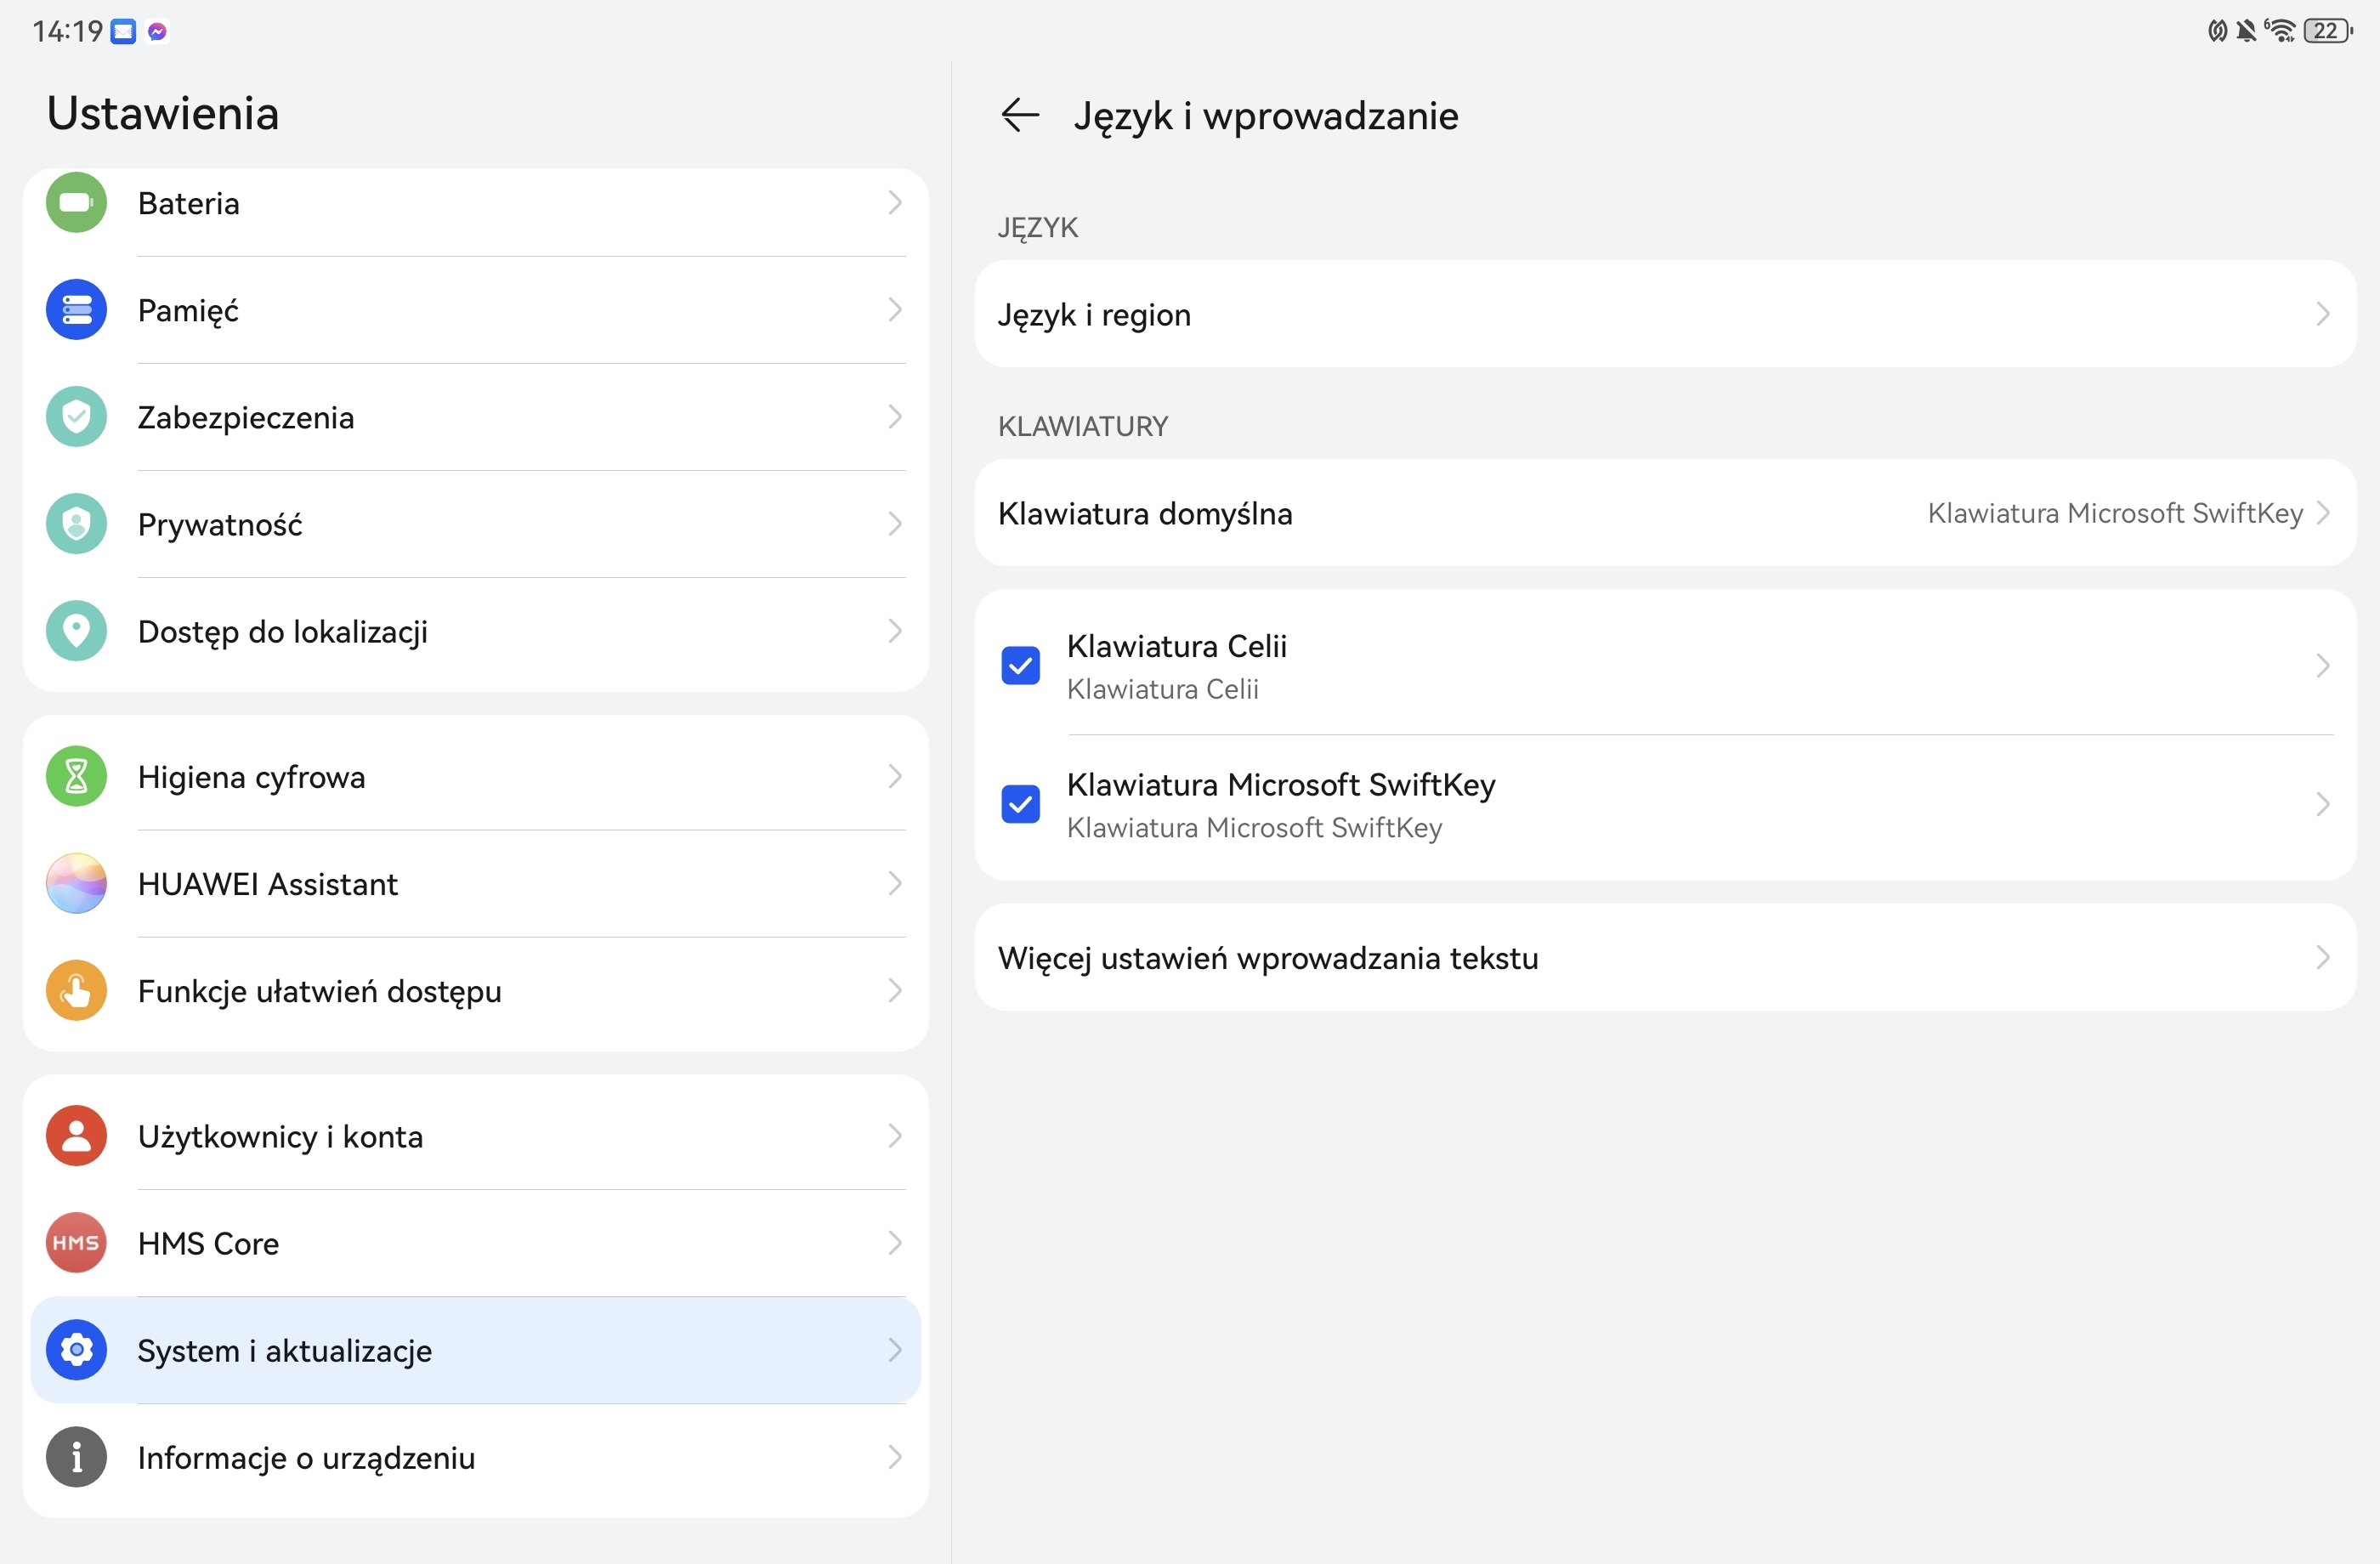
Task: Tap the Język i wprowadzanie title
Action: 1266,116
